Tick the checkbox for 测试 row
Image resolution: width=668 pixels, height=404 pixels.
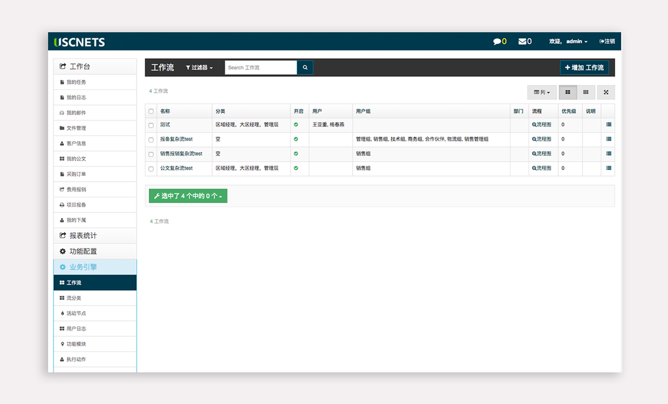(x=151, y=125)
